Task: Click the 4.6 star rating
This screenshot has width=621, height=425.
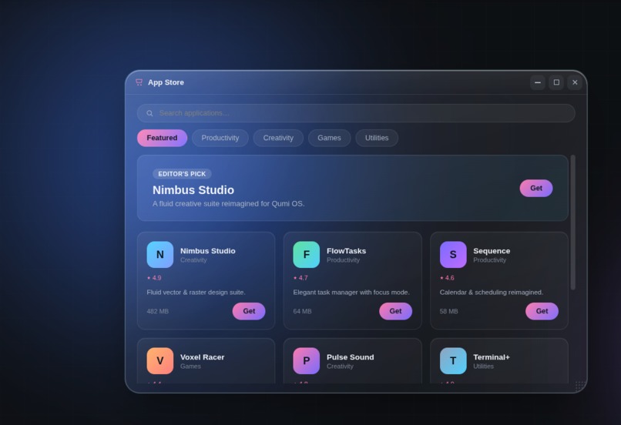Action: [x=447, y=278]
